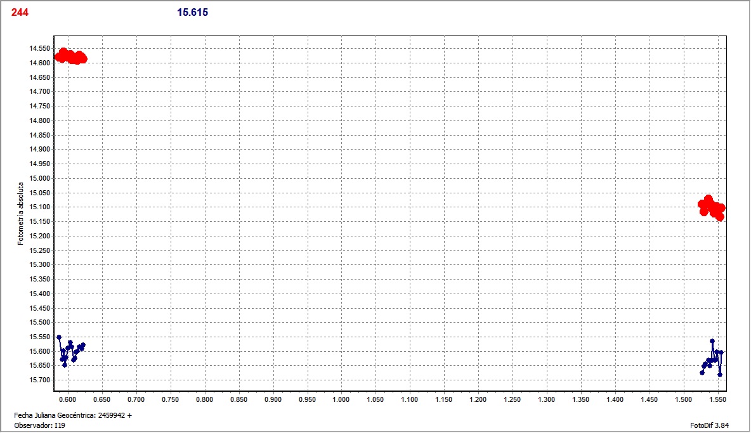Click the lowest blue point in right series
This screenshot has height=433, width=751.
[720, 375]
